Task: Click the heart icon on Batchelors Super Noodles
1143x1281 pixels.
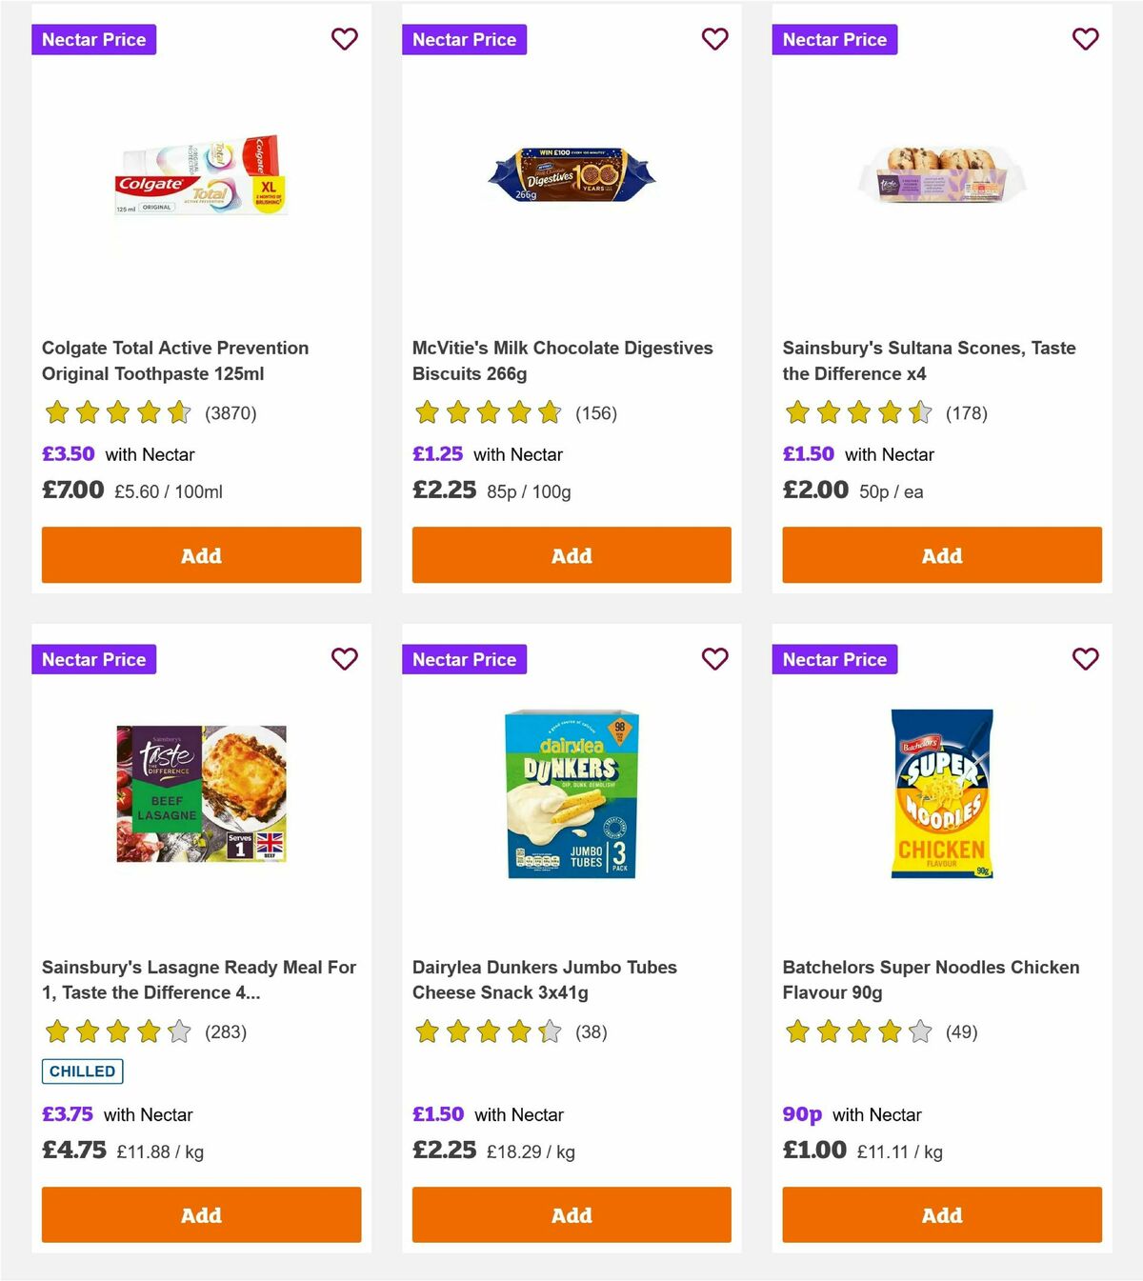Action: tap(1085, 658)
